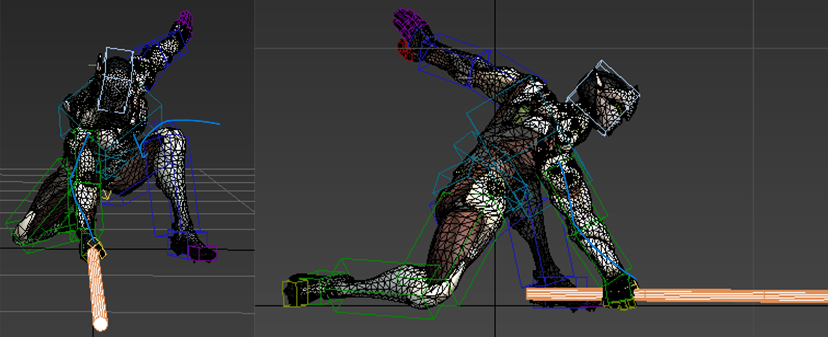The width and height of the screenshot is (828, 337).
Task: Pick the orange horizontal pole in right viewport
Action: point(677,295)
